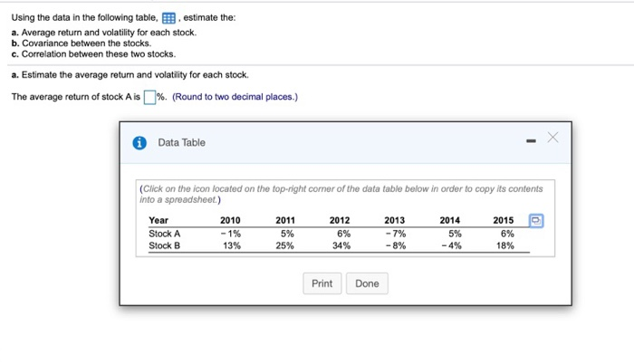This screenshot has width=634, height=364.
Task: Click the '2013' column header
Action: tap(395, 220)
